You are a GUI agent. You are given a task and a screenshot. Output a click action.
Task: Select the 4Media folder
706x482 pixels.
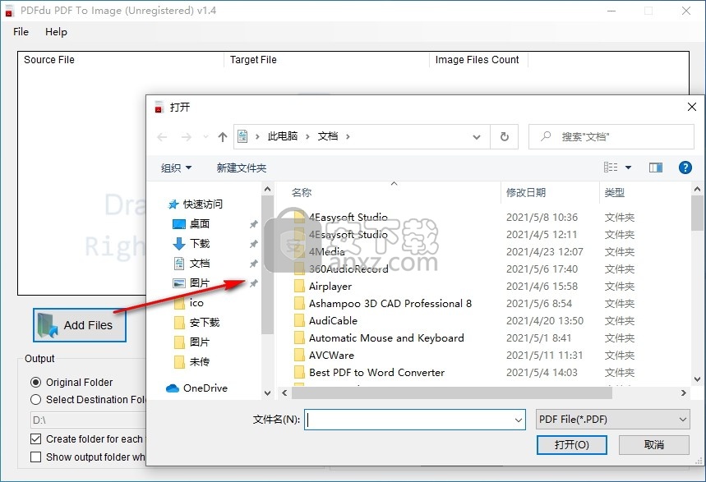[327, 251]
